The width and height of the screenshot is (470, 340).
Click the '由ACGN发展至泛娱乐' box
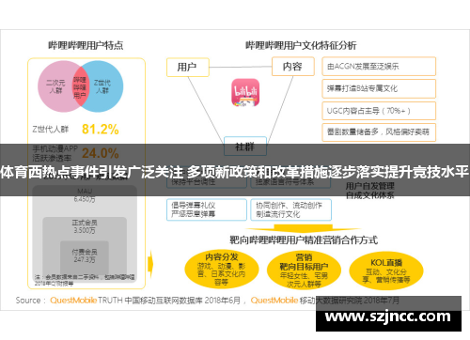click(379, 67)
